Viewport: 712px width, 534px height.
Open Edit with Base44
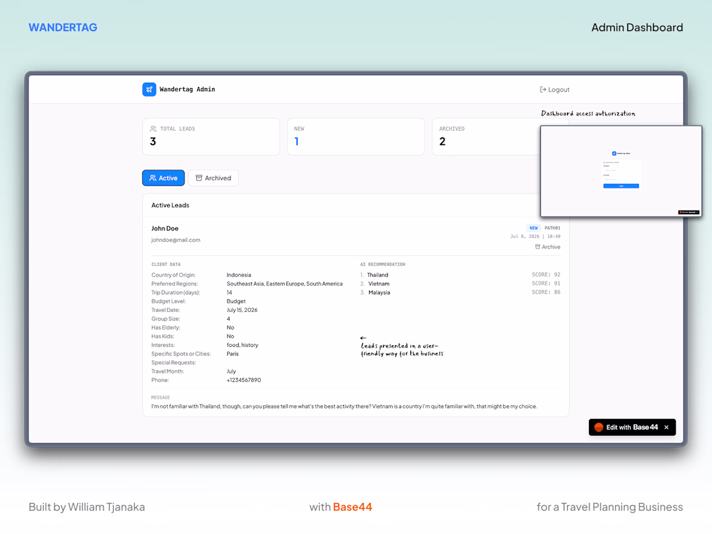point(632,427)
